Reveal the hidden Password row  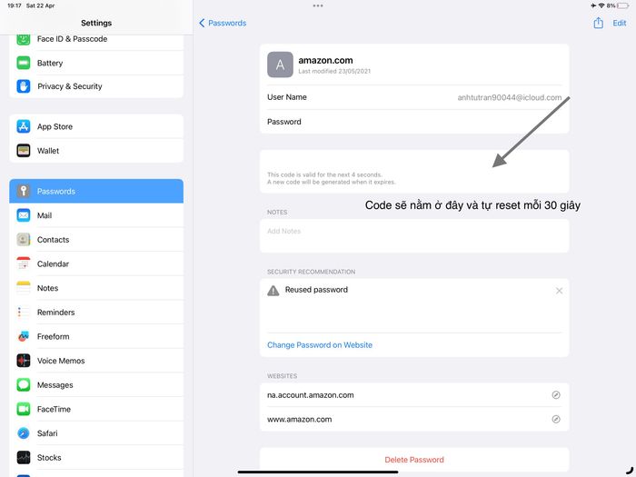(414, 122)
